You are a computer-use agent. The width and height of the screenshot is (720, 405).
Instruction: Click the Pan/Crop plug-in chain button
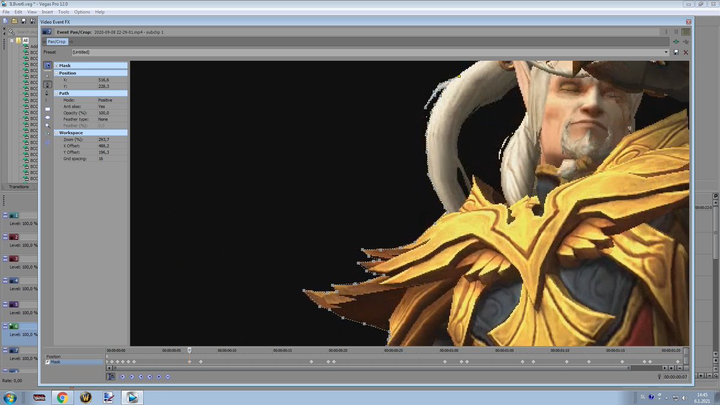pyautogui.click(x=57, y=42)
